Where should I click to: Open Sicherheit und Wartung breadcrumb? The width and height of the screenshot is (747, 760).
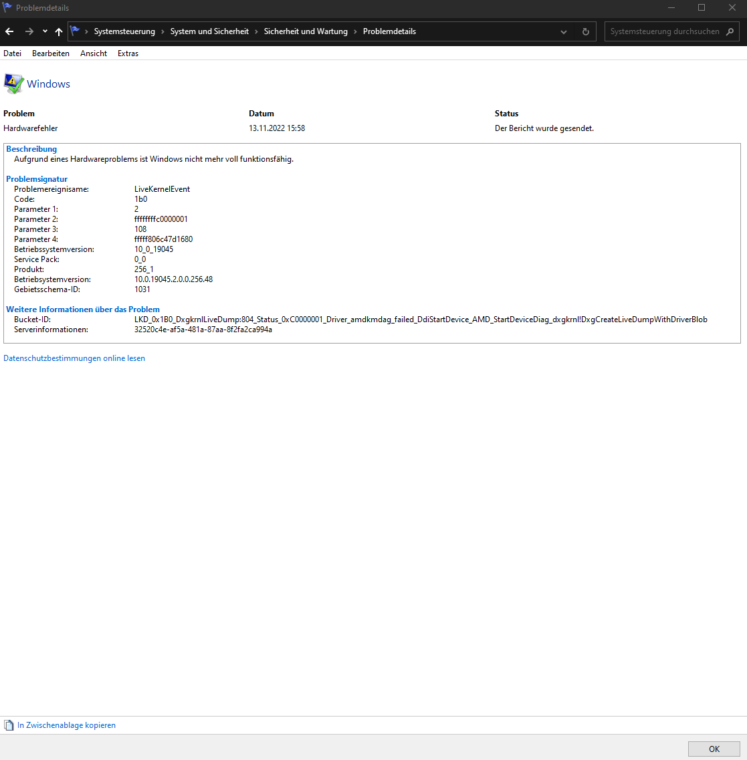(306, 31)
